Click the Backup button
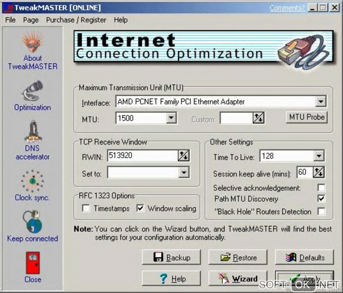343x293 pixels. point(171,257)
